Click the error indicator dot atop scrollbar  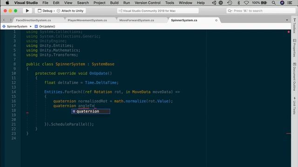pos(289,32)
